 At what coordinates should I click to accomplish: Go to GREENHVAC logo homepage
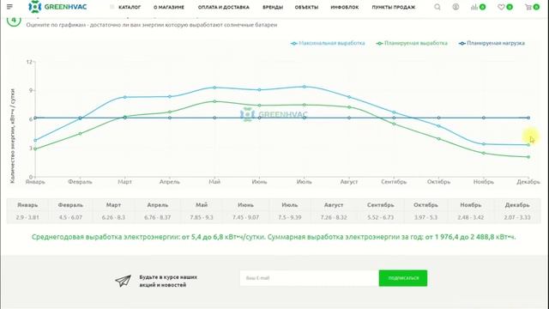coord(57,7)
